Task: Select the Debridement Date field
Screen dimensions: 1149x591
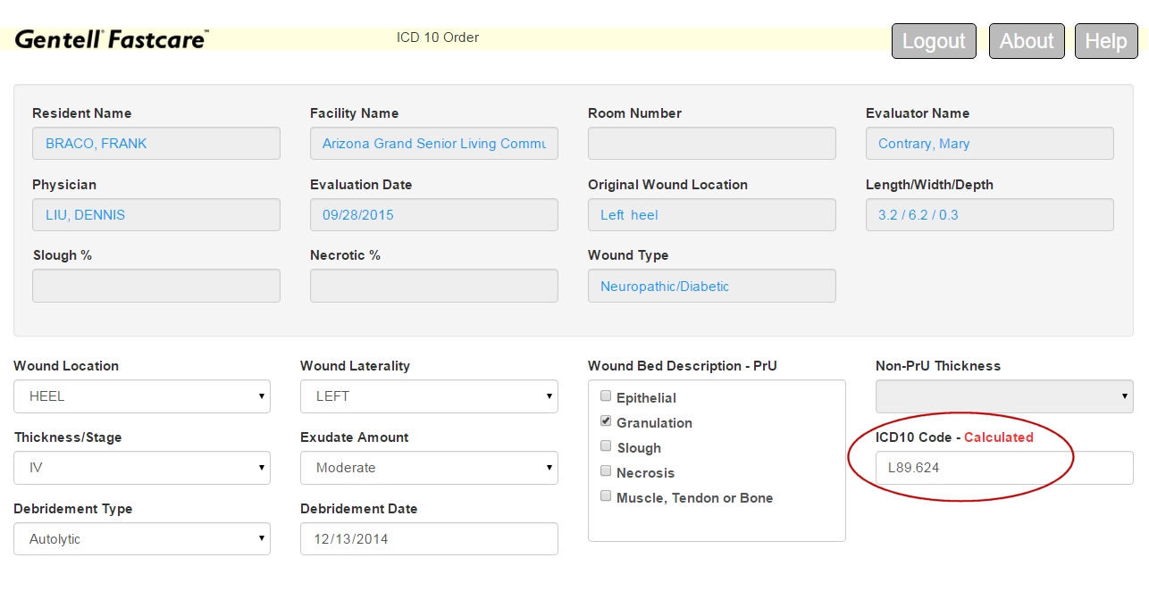Action: tap(428, 538)
